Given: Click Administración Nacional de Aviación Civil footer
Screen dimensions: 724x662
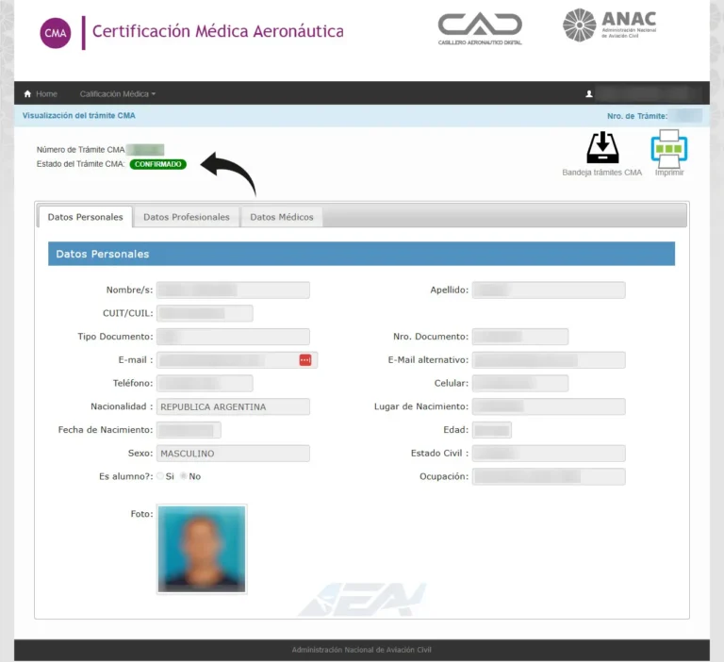Looking at the screenshot, I should click(362, 650).
